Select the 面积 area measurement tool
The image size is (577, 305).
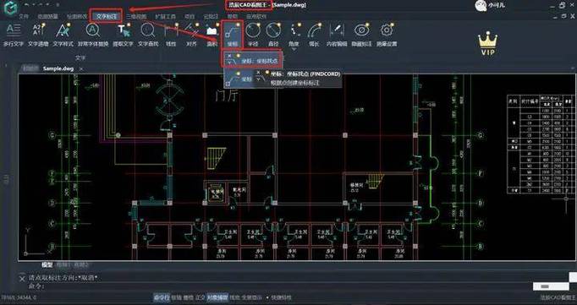(x=212, y=35)
